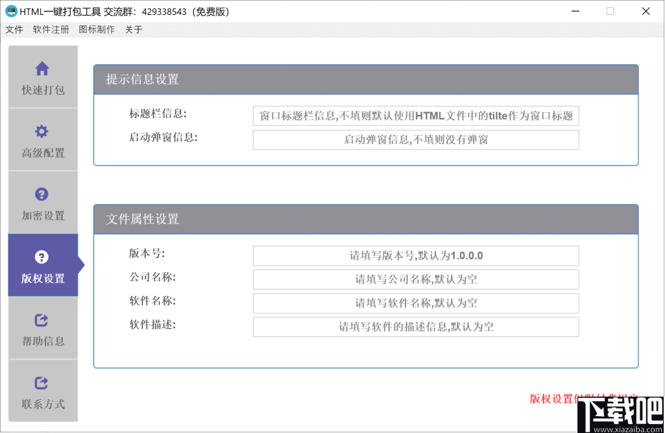Select the home icon for 快速打包
Screen dimensions: 665x433
42,68
